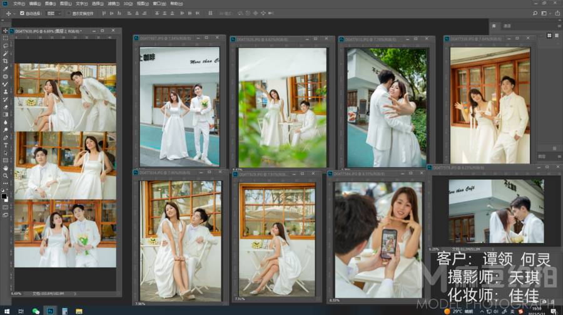Select the Blur tool
Viewport: 563px width, 315px height.
click(x=6, y=122)
